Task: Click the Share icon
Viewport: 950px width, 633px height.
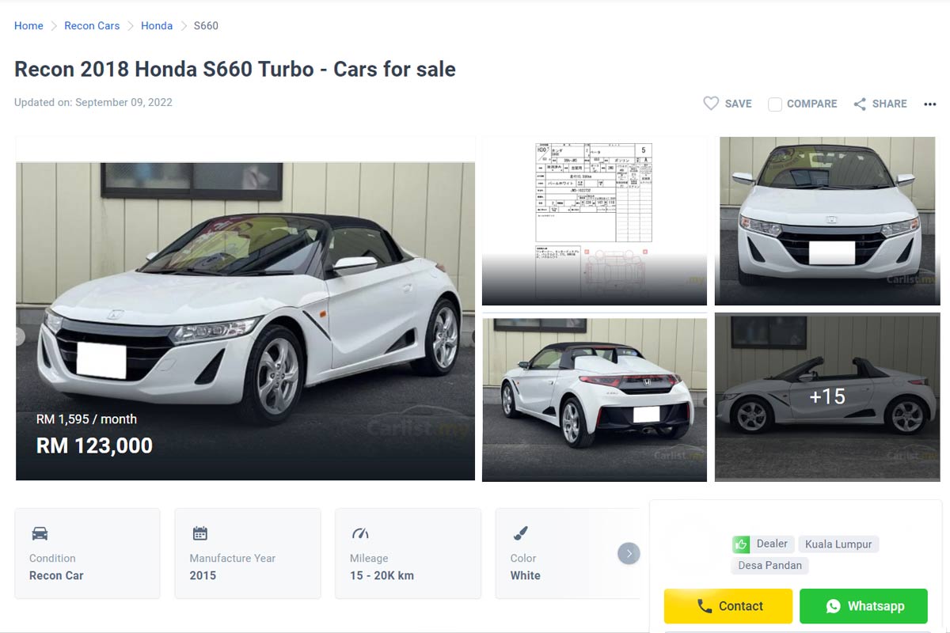Action: [860, 104]
